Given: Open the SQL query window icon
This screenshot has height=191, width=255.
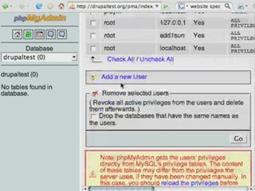Looking at the screenshot, I should coord(40,34).
